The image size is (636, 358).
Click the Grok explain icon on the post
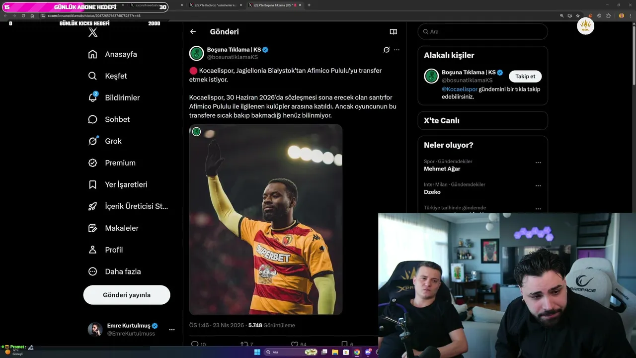click(x=386, y=50)
